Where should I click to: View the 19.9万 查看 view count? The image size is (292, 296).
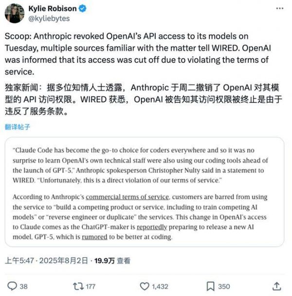click(112, 261)
